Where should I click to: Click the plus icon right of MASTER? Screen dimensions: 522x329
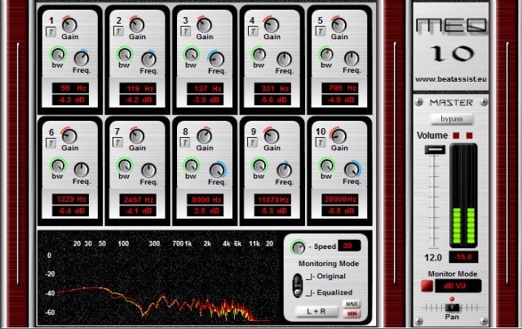(x=484, y=102)
